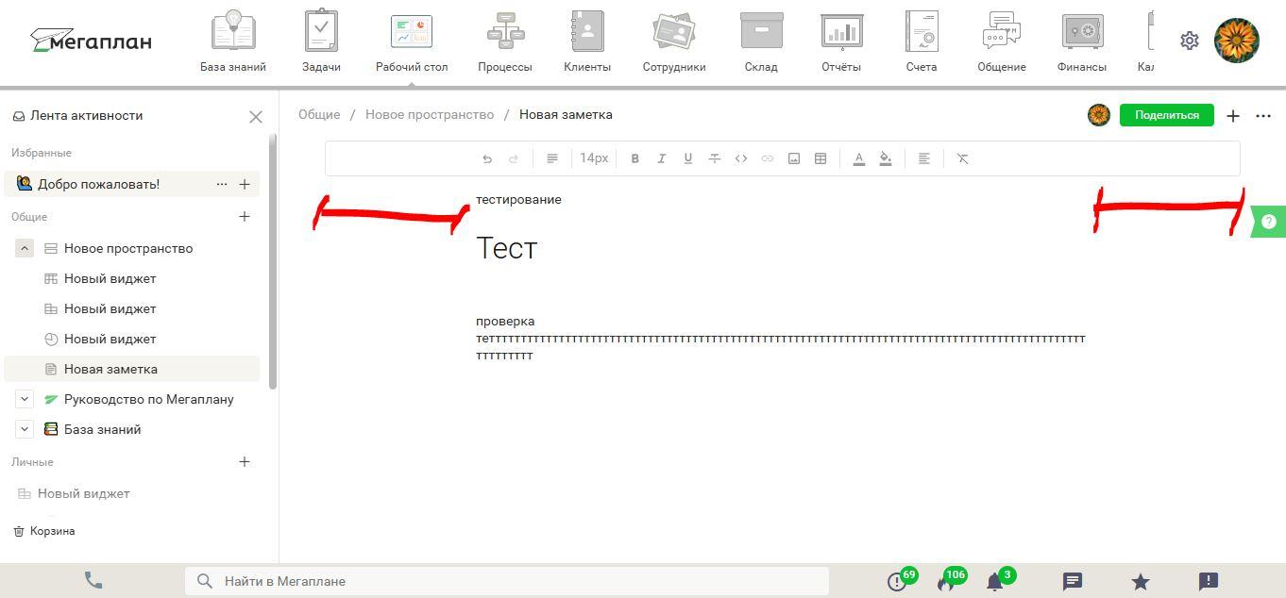Open the Корзина trash

(44, 531)
